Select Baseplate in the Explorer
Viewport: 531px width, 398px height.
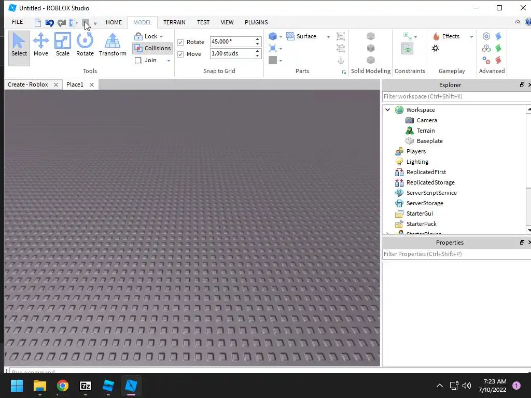pos(429,141)
